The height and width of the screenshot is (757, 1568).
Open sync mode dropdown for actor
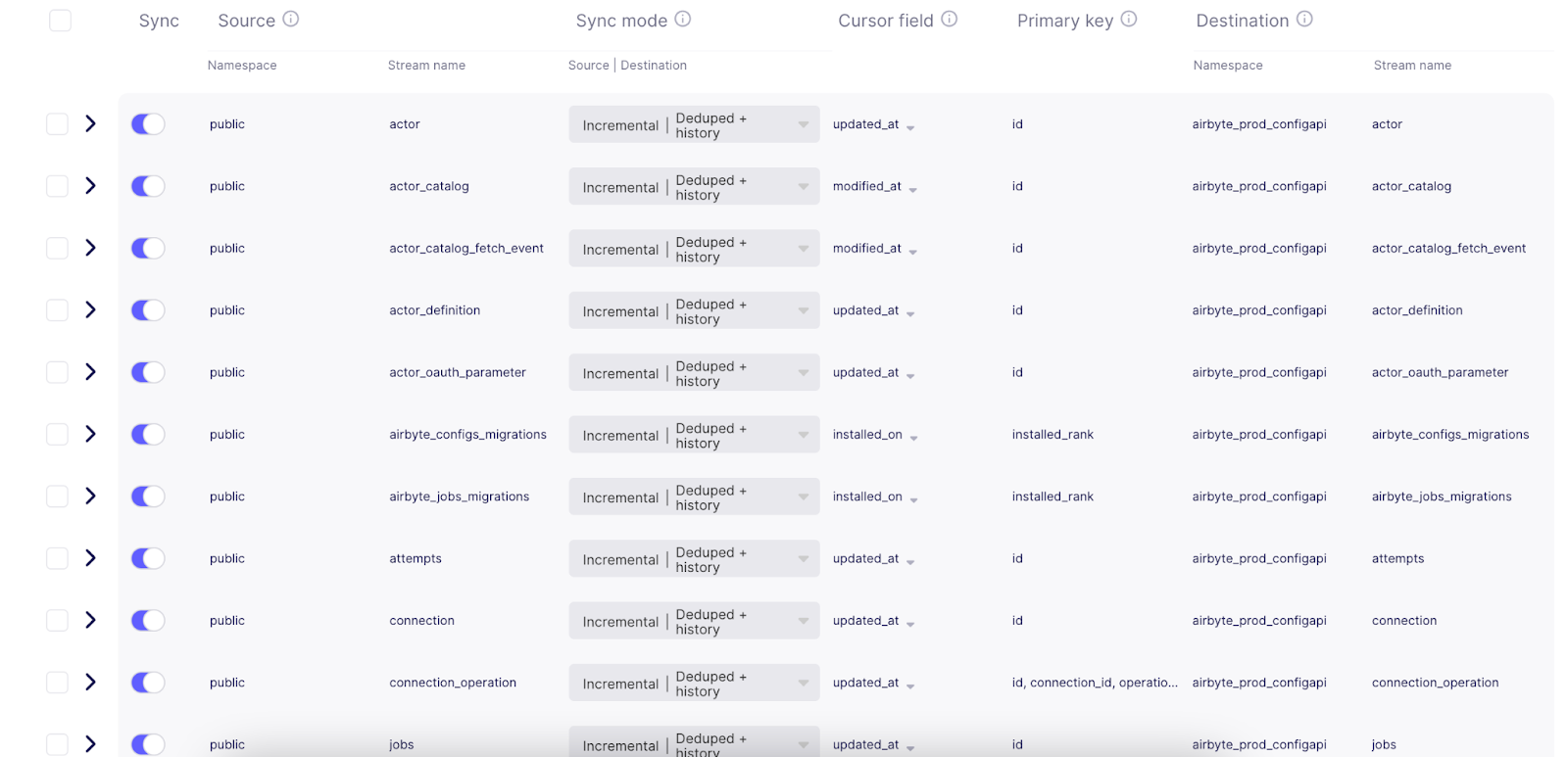(694, 124)
